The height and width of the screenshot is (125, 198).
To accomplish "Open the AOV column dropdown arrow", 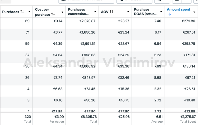I will [x=128, y=12].
